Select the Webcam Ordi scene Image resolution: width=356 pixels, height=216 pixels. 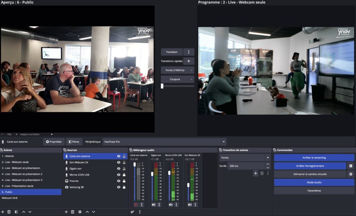click(10, 198)
